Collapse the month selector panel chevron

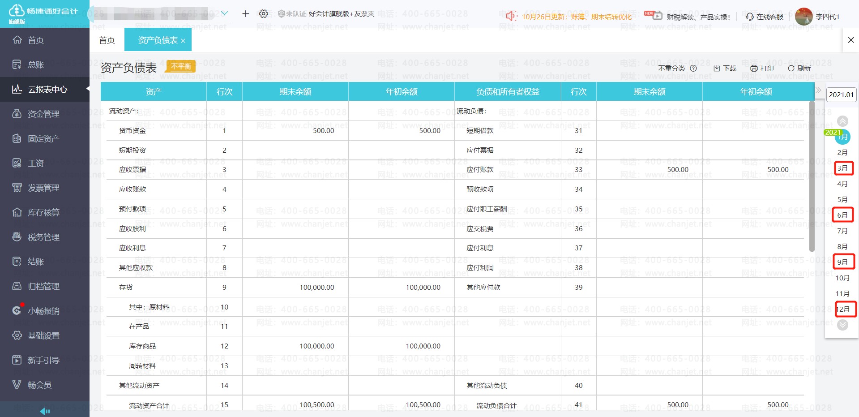pyautogui.click(x=819, y=90)
